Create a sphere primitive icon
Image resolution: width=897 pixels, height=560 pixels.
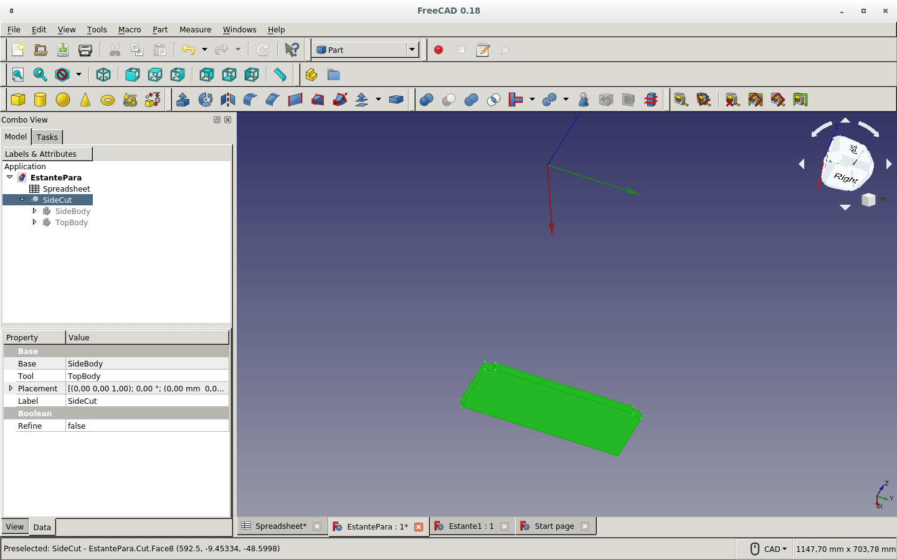tap(63, 100)
